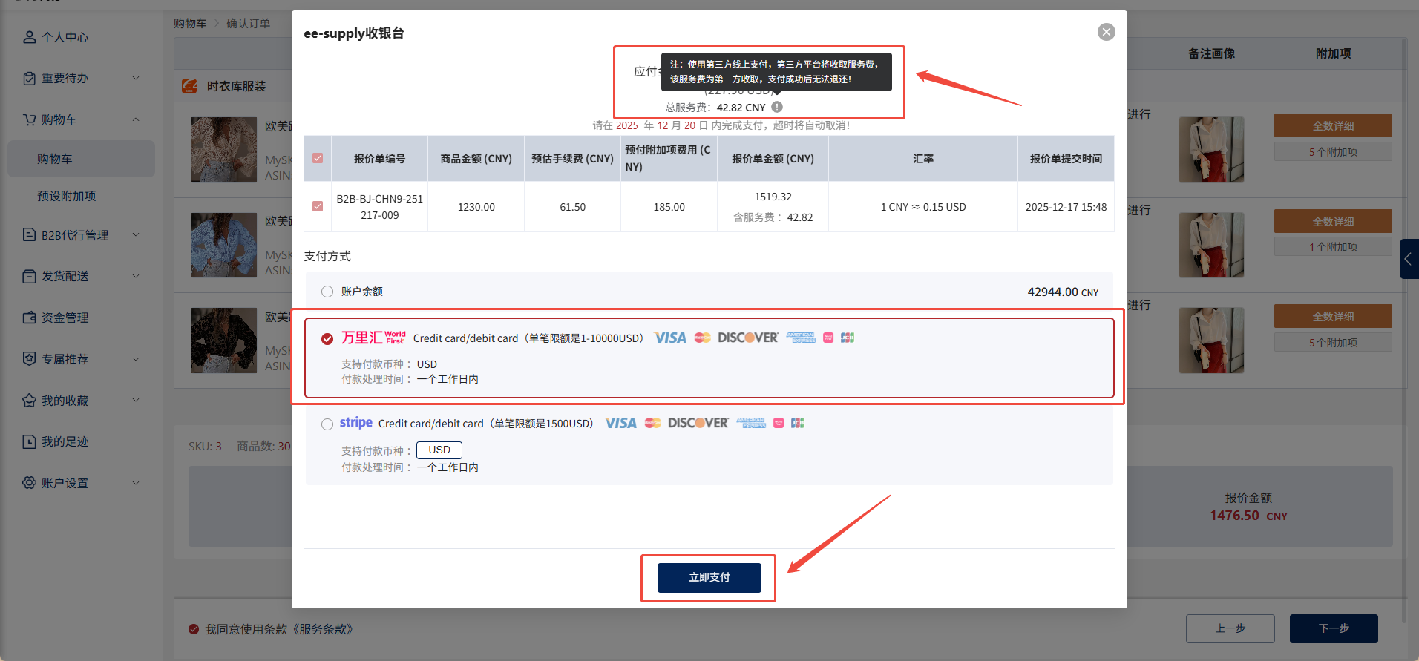Click the Mastercard logo in Stripe row
The width and height of the screenshot is (1419, 661).
(x=652, y=423)
